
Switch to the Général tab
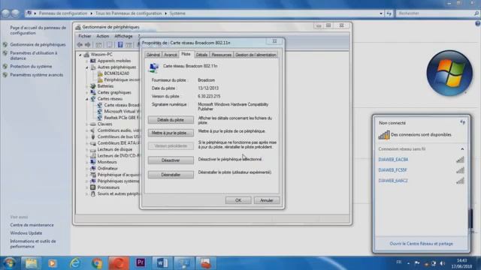(153, 55)
